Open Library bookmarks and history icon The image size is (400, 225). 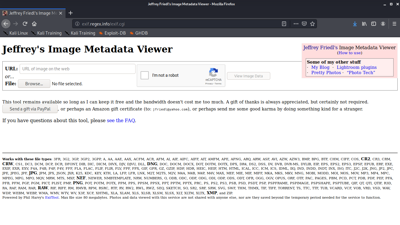point(364,24)
